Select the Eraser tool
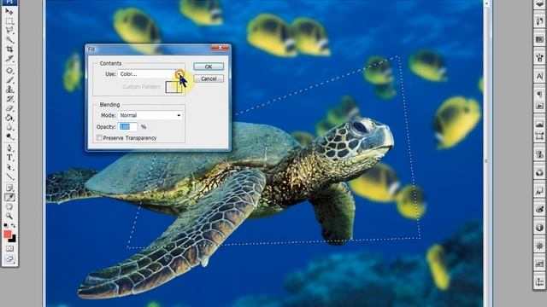Viewport: 547px width, 307px height. pyautogui.click(x=9, y=108)
